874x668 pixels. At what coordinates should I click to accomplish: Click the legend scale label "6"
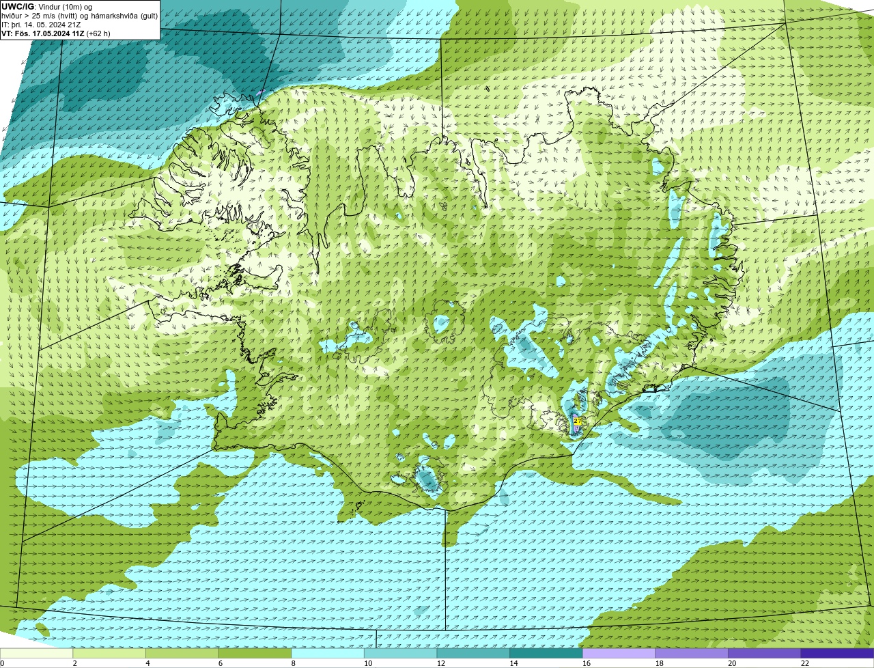coord(220,663)
